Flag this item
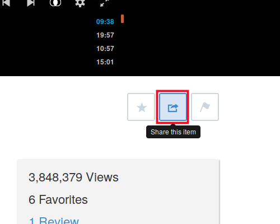The height and width of the screenshot is (224, 280). coord(205,107)
